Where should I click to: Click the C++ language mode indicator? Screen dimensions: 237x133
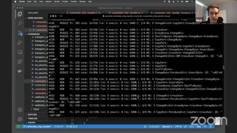click(x=191, y=126)
